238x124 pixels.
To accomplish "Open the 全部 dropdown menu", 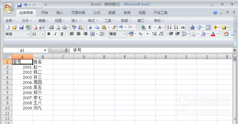I will point(10,21).
